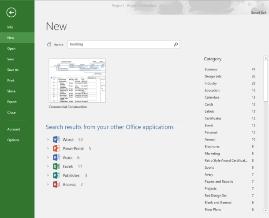Expand the PowerPoint results arrow

(48, 148)
